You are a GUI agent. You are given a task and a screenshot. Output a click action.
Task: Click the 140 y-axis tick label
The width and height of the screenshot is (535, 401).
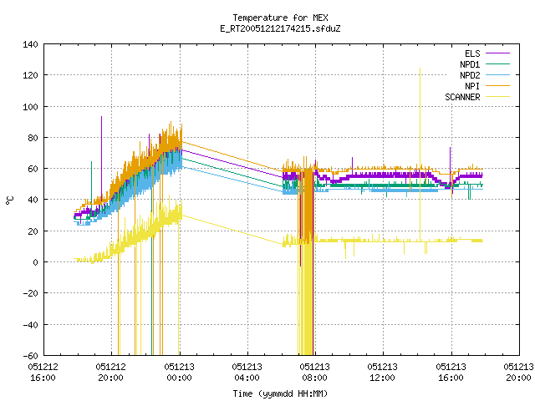[x=30, y=44]
